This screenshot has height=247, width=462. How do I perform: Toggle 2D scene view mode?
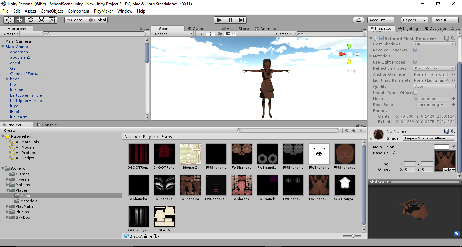200,34
